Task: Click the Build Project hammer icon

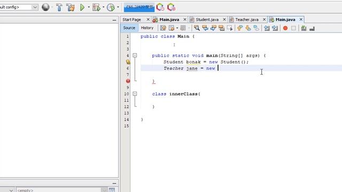Action: coord(59,7)
